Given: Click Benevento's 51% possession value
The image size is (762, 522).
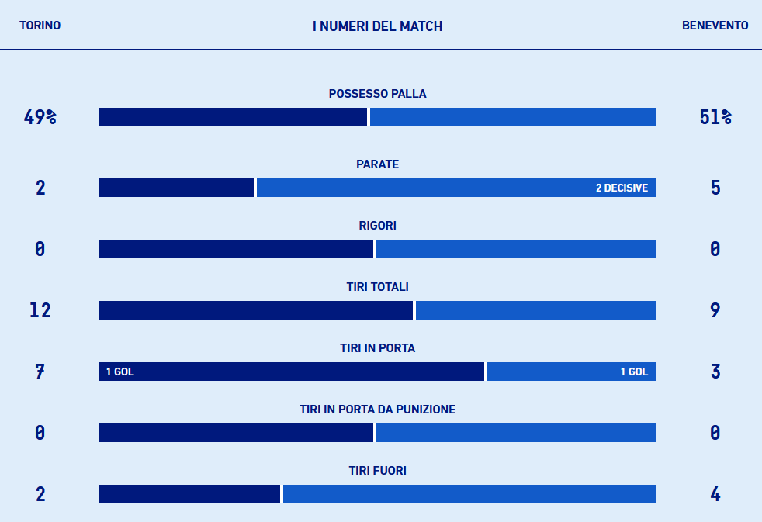Looking at the screenshot, I should coord(715,117).
